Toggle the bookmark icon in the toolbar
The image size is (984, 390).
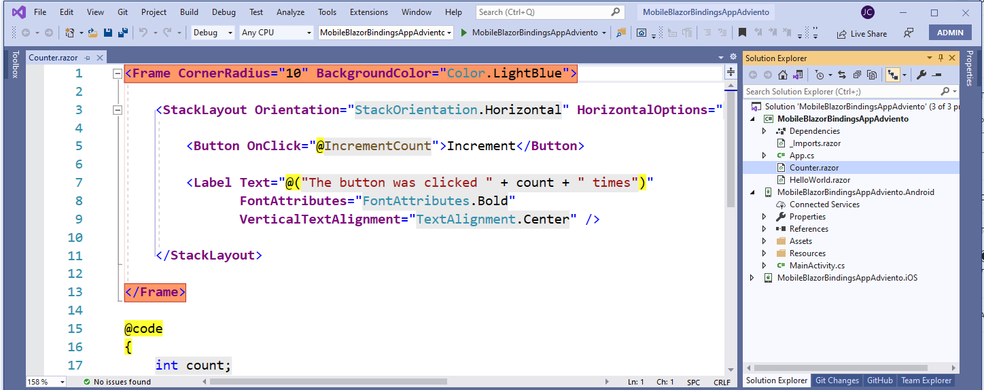pyautogui.click(x=743, y=33)
